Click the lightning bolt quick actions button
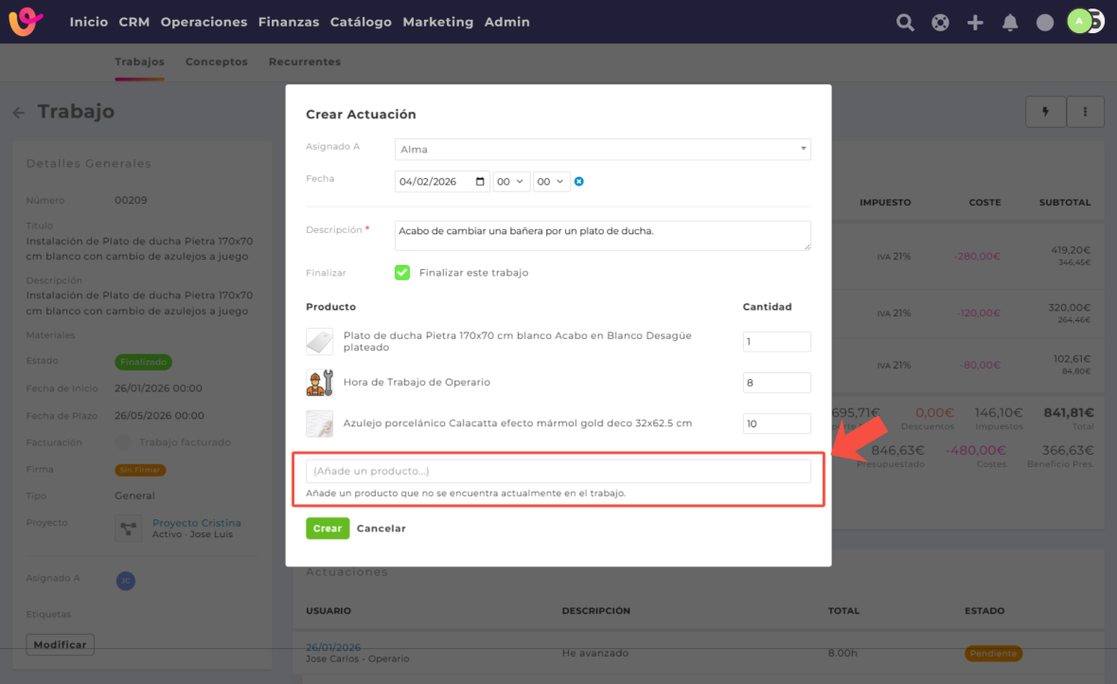 pyautogui.click(x=1046, y=112)
